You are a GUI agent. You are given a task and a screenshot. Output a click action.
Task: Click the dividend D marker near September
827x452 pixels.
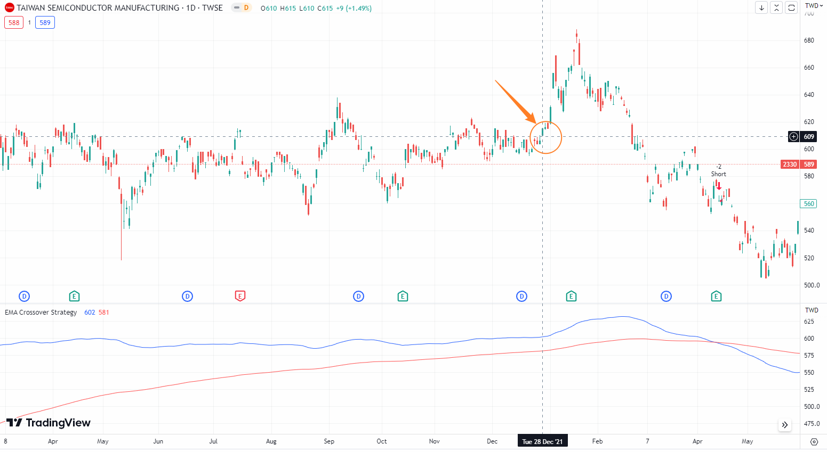tap(358, 296)
